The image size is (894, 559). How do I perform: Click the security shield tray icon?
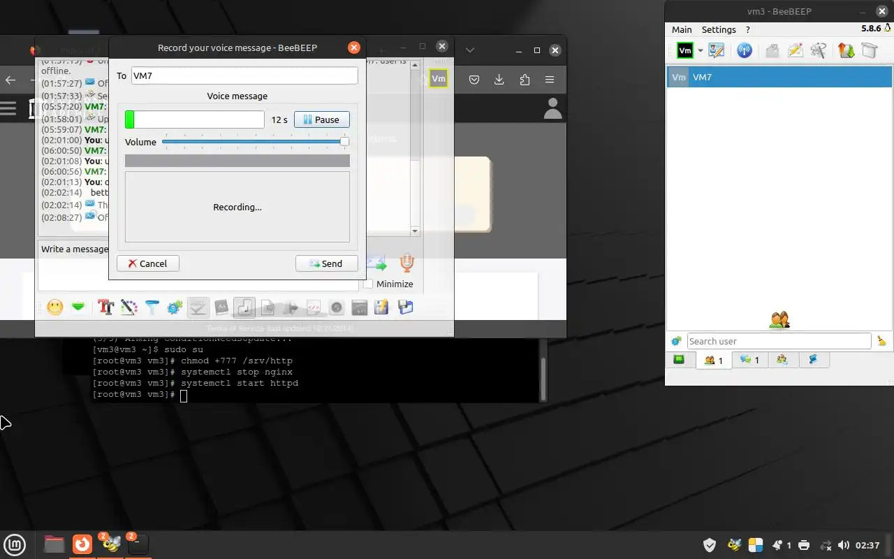[x=710, y=545]
